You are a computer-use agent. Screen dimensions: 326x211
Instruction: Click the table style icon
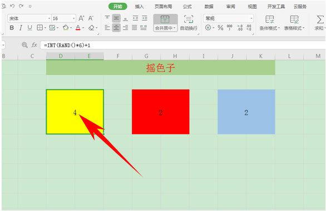click(294, 23)
